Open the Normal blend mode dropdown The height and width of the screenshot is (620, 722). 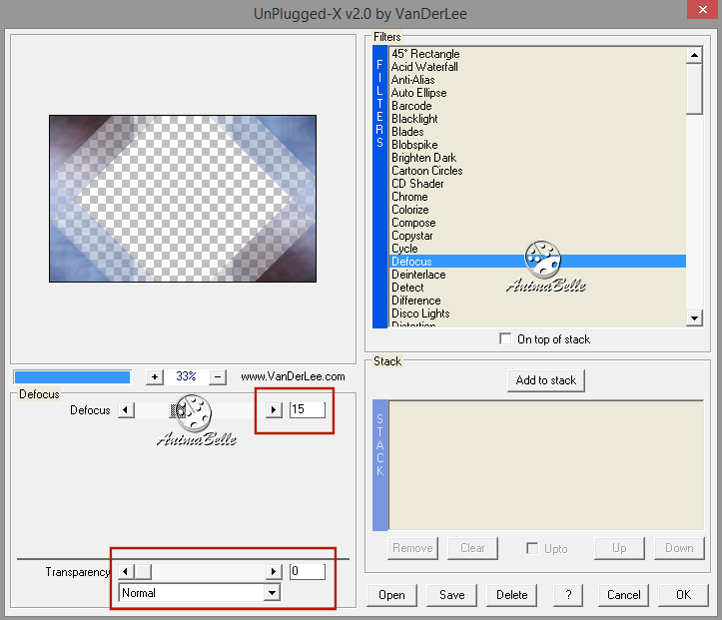[271, 593]
